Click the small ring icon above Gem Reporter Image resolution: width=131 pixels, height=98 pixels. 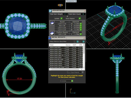coord(60,5)
